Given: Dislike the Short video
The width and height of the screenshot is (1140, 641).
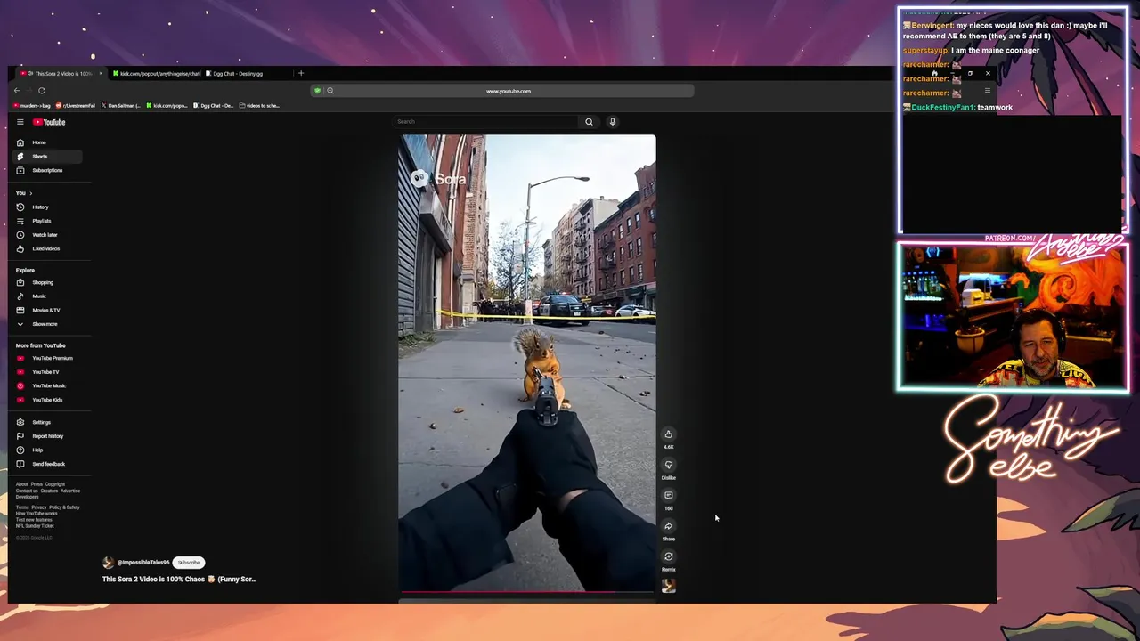Looking at the screenshot, I should [x=668, y=465].
